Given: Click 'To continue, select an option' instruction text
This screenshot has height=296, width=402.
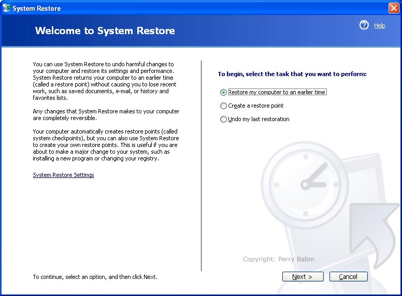Looking at the screenshot, I should tap(95, 277).
